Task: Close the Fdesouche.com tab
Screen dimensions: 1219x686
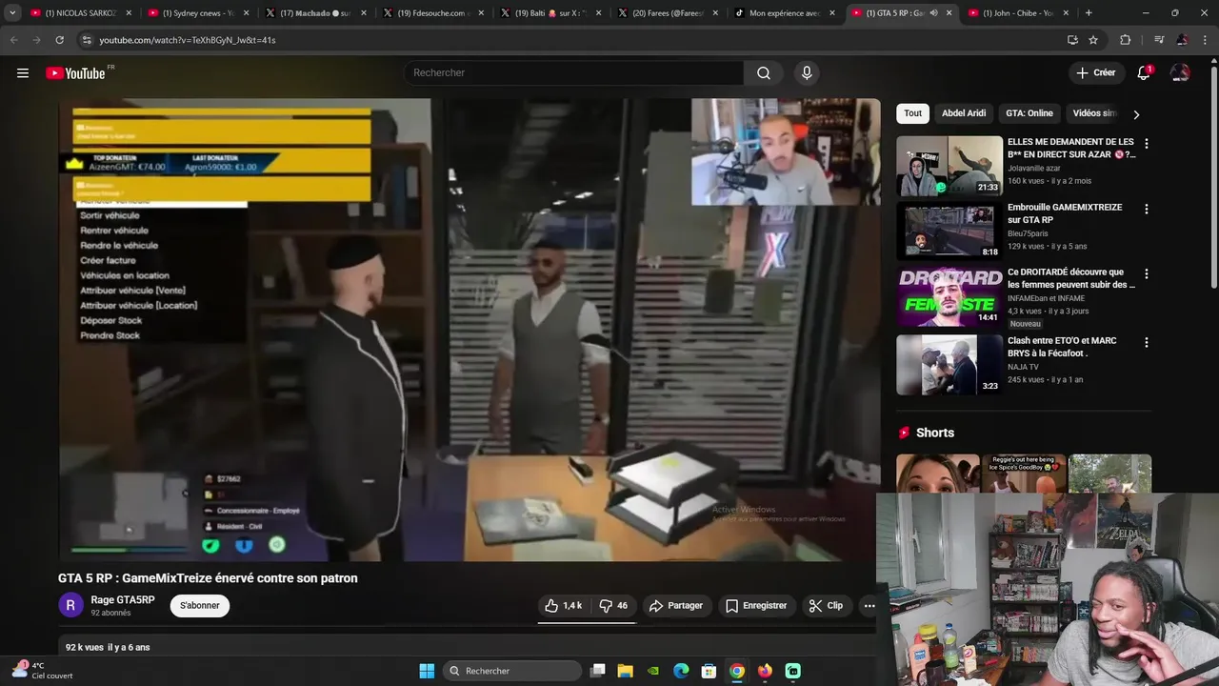Action: pos(480,13)
